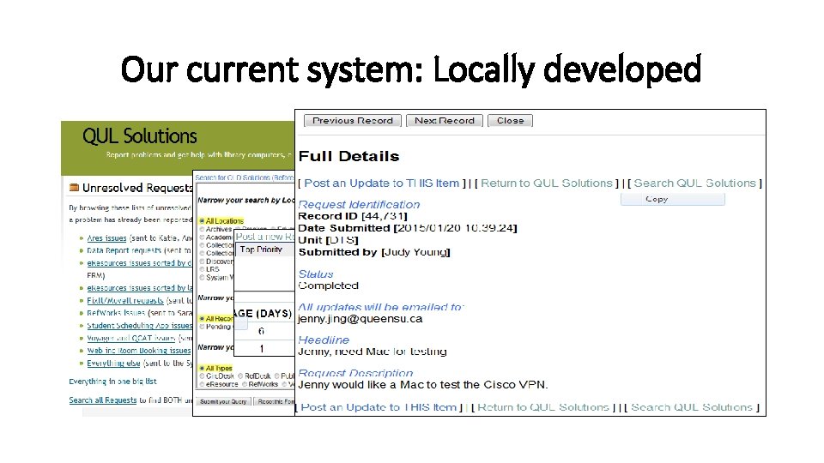Select the All Locations radio button
Screen dimensions: 824x463
tap(202, 221)
